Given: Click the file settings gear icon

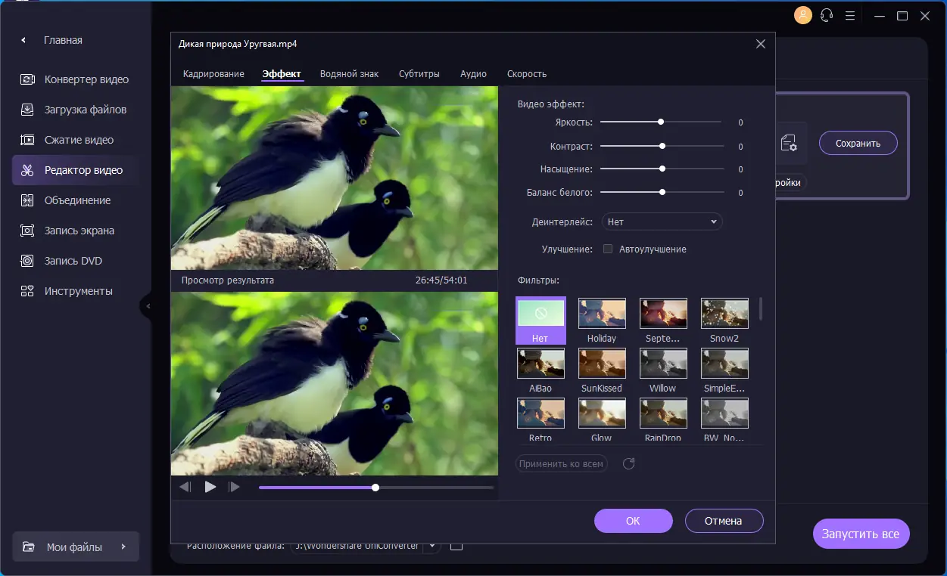Looking at the screenshot, I should point(789,143).
